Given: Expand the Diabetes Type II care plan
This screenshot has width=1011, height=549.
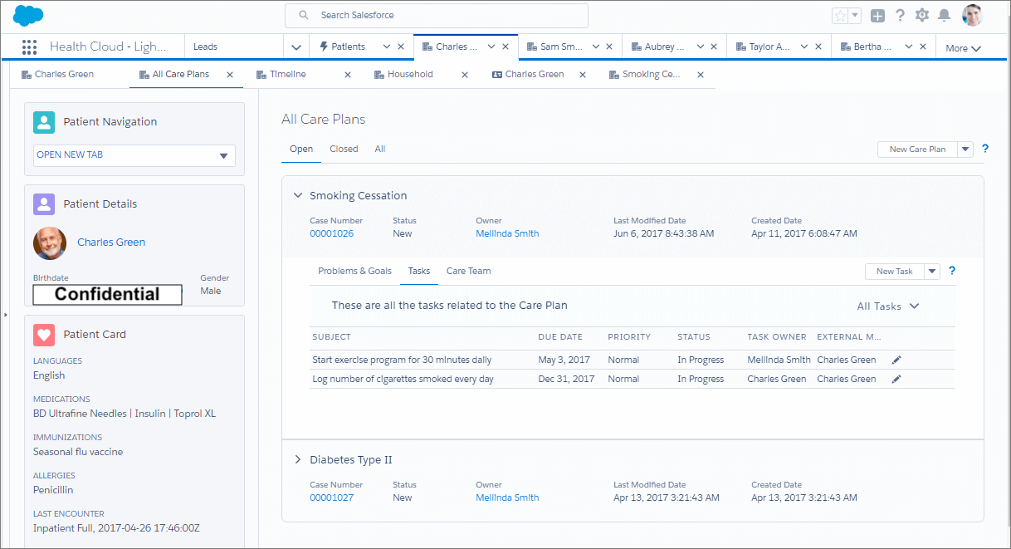Looking at the screenshot, I should pyautogui.click(x=298, y=460).
